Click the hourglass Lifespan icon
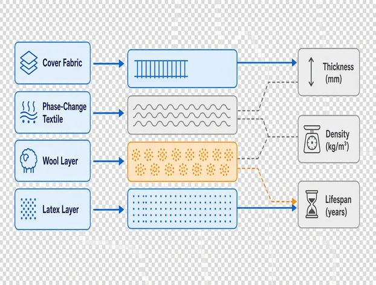The width and height of the screenshot is (376, 285). pyautogui.click(x=312, y=204)
